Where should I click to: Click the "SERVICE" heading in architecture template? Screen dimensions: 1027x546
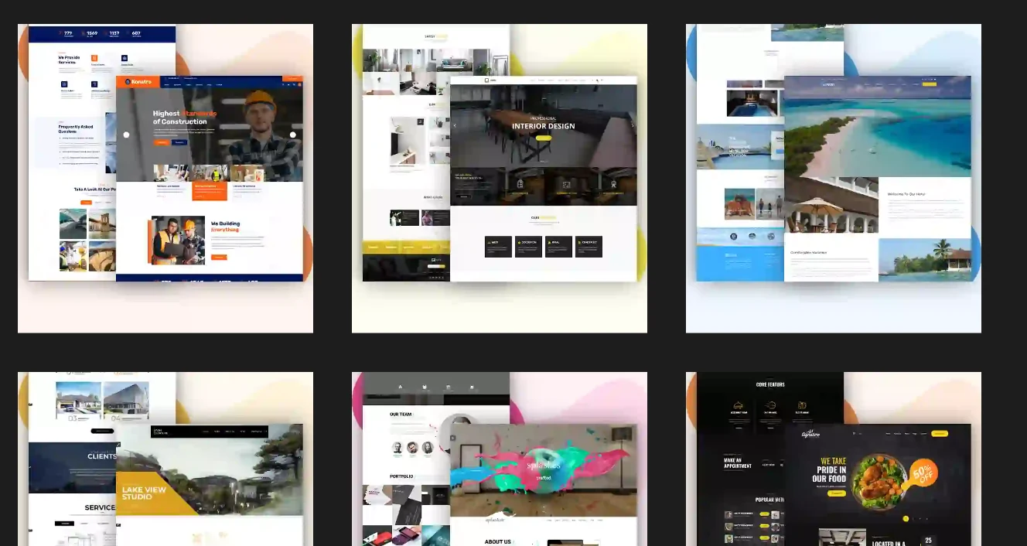pyautogui.click(x=100, y=508)
